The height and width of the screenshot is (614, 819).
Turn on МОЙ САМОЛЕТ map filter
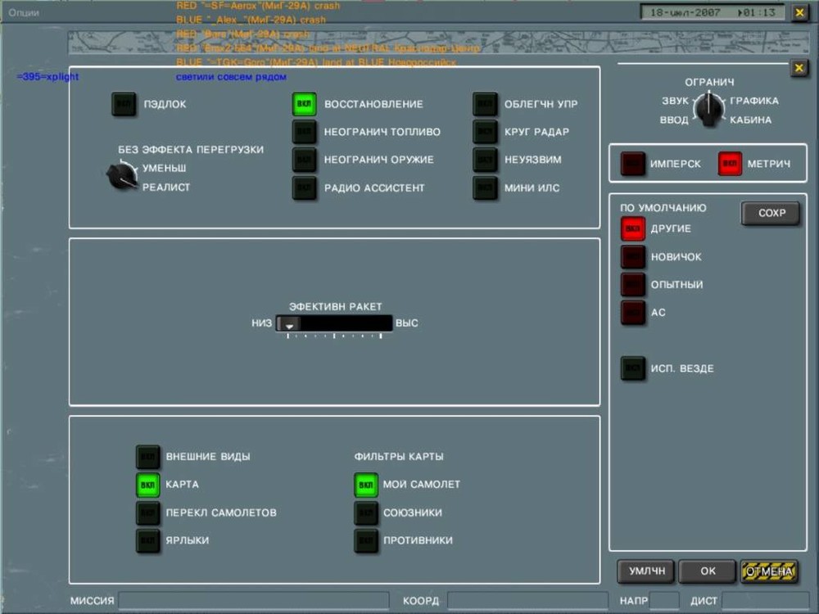click(366, 484)
